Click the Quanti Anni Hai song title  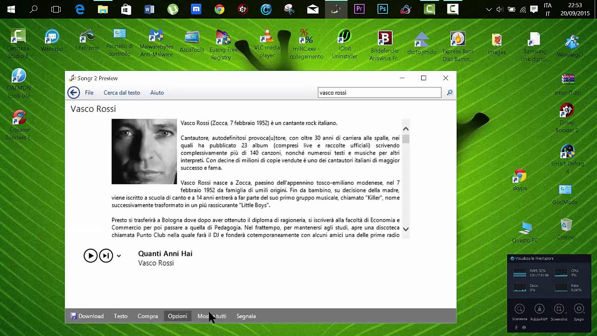[165, 253]
